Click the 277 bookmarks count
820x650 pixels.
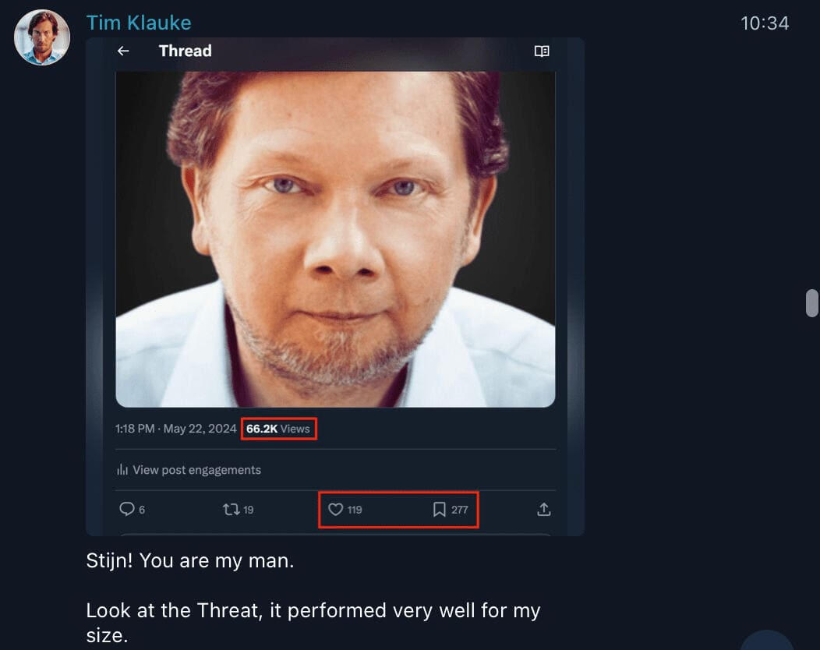point(459,510)
